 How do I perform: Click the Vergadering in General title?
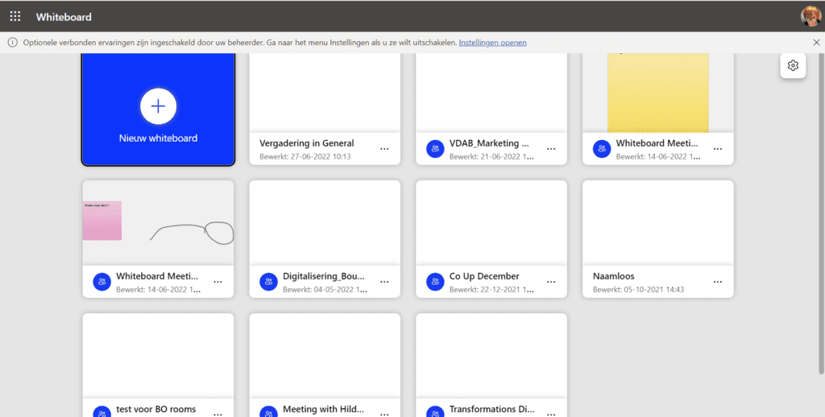tap(307, 143)
